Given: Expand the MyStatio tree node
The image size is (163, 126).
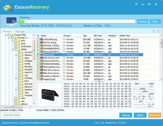Looking at the screenshot, I should pos(16,78).
